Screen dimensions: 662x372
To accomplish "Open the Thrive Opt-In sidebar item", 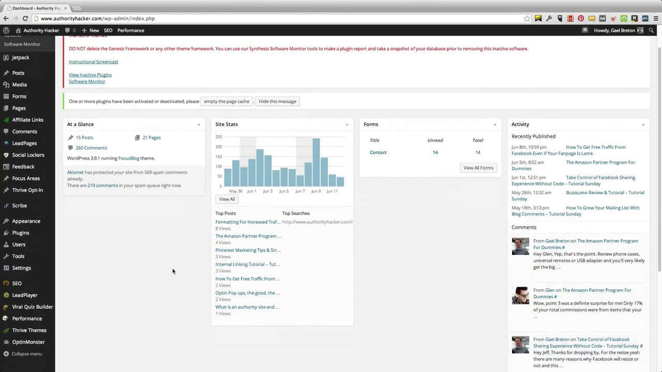I will point(27,190).
